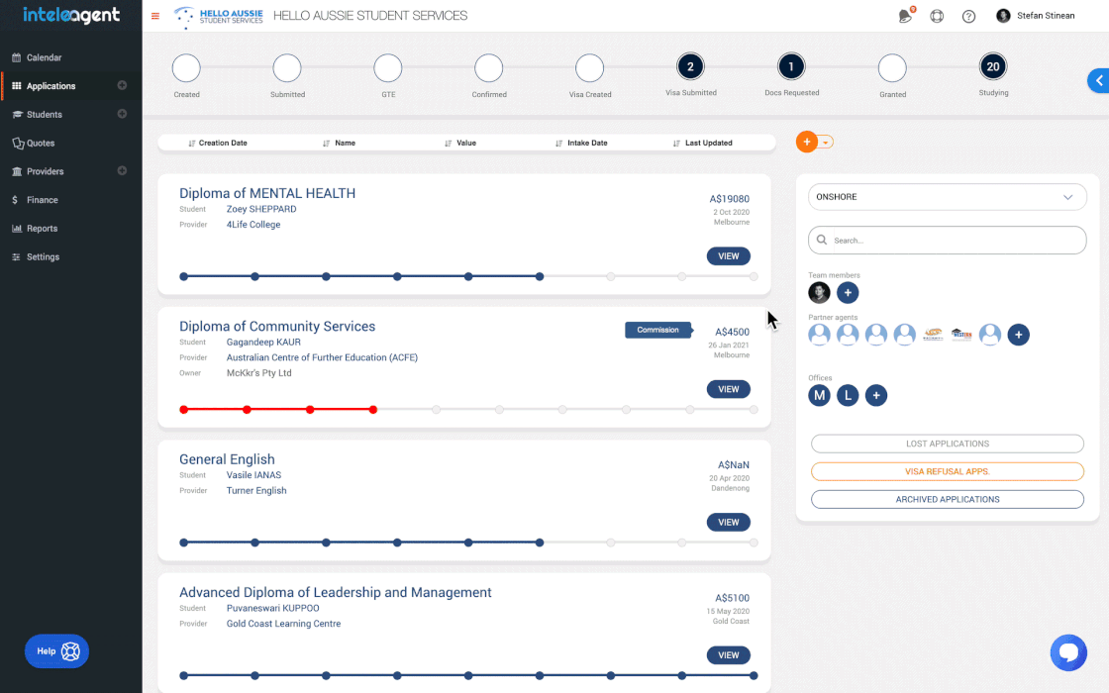This screenshot has width=1109, height=693.
Task: Add new provider via Providers plus icon
Action: tap(122, 170)
